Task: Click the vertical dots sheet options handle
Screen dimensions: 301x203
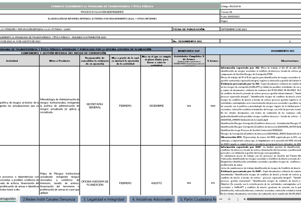Action: tap(238, 199)
